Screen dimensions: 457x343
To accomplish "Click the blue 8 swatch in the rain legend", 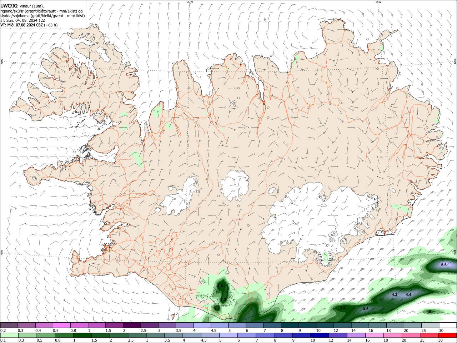I will [283, 335].
